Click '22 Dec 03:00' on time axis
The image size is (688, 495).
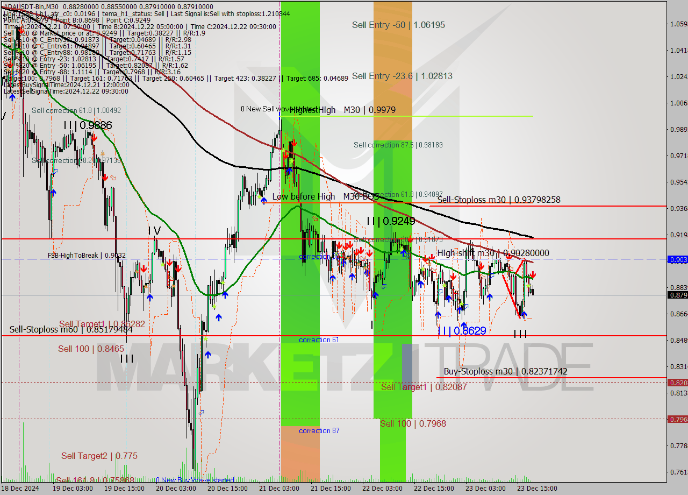(382, 489)
